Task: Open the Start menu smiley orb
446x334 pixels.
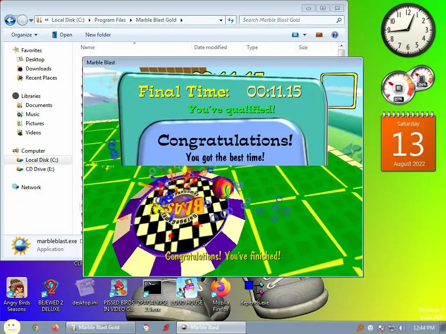Action: [x=12, y=327]
